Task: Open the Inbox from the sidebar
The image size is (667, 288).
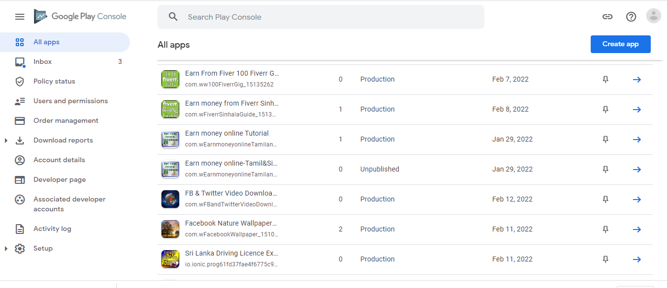Action: pyautogui.click(x=42, y=61)
